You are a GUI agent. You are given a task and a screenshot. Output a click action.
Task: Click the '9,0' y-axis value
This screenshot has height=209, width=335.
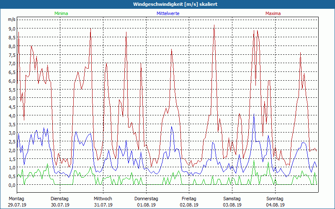(12, 28)
